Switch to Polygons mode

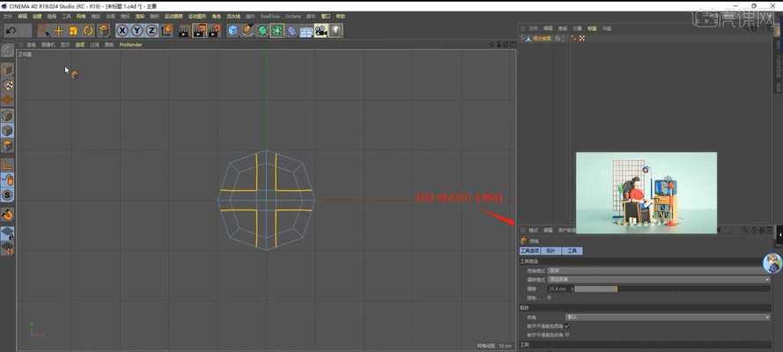(7, 145)
